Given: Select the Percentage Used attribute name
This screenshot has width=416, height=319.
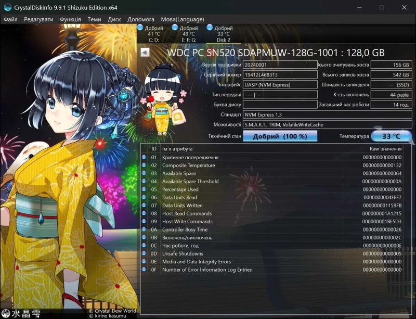Looking at the screenshot, I should (180, 189).
